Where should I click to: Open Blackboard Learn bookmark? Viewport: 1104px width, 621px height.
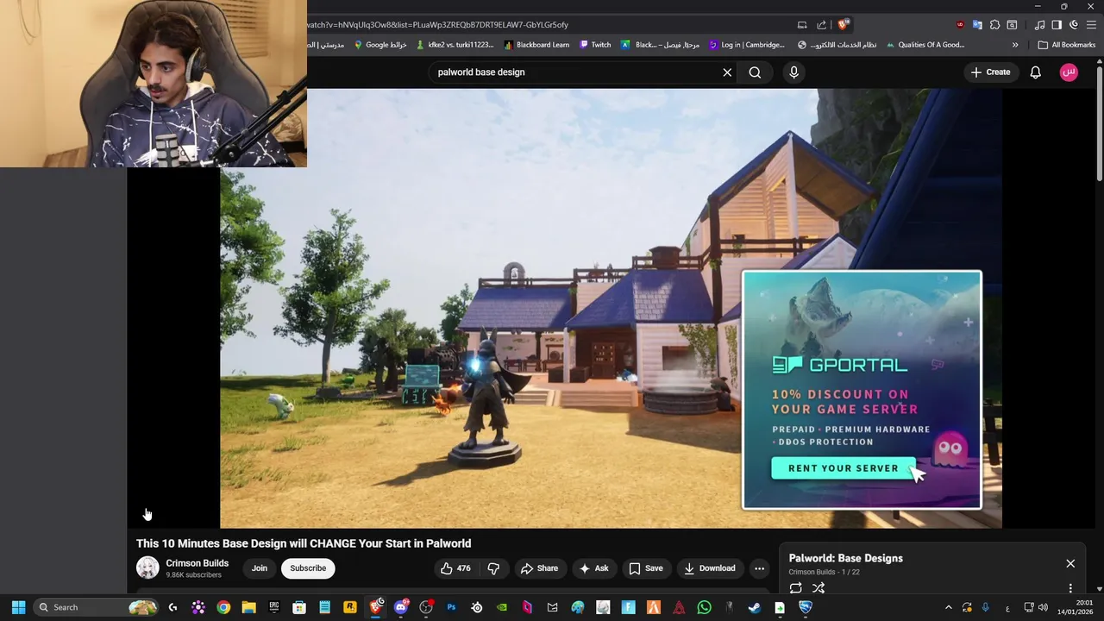536,45
